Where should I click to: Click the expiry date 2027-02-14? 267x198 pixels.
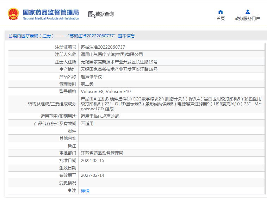click(92, 175)
